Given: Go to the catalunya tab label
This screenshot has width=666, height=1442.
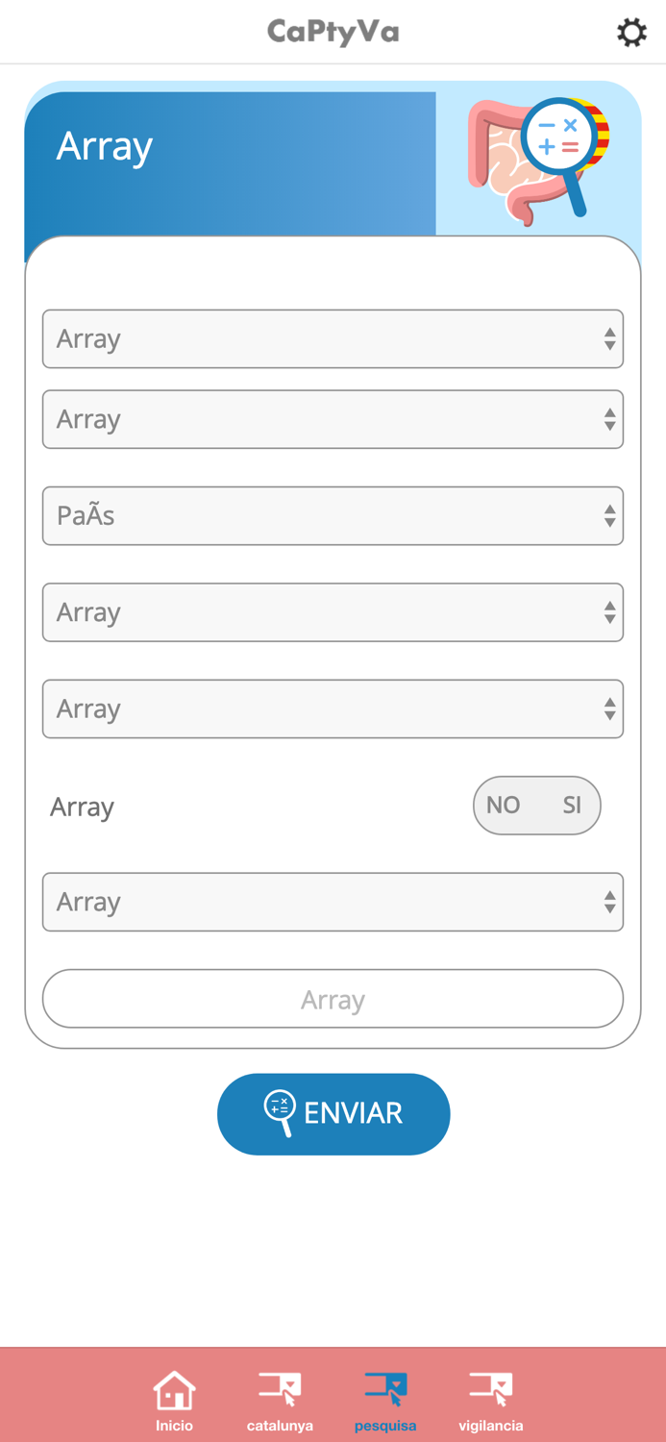Looking at the screenshot, I should coord(280,1426).
